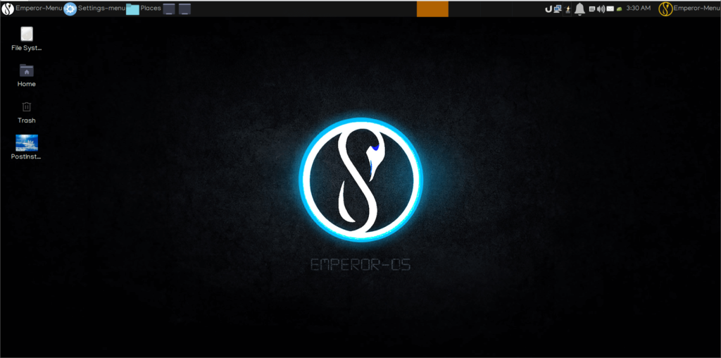Open the network computers tray icon
Screen dimensions: 721x358
click(558, 8)
